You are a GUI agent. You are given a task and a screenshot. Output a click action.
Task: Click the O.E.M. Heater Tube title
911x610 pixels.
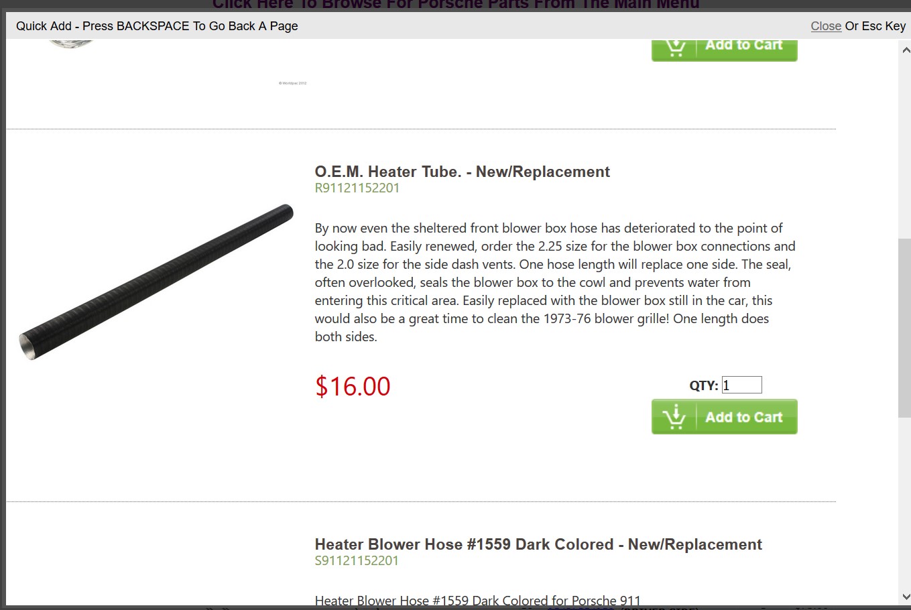(x=462, y=172)
